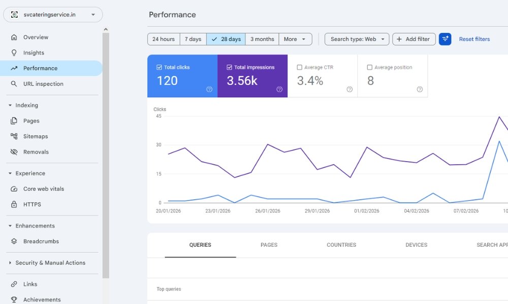Switch to the COUNTRIES tab
Image resolution: width=508 pixels, height=304 pixels.
pyautogui.click(x=341, y=245)
